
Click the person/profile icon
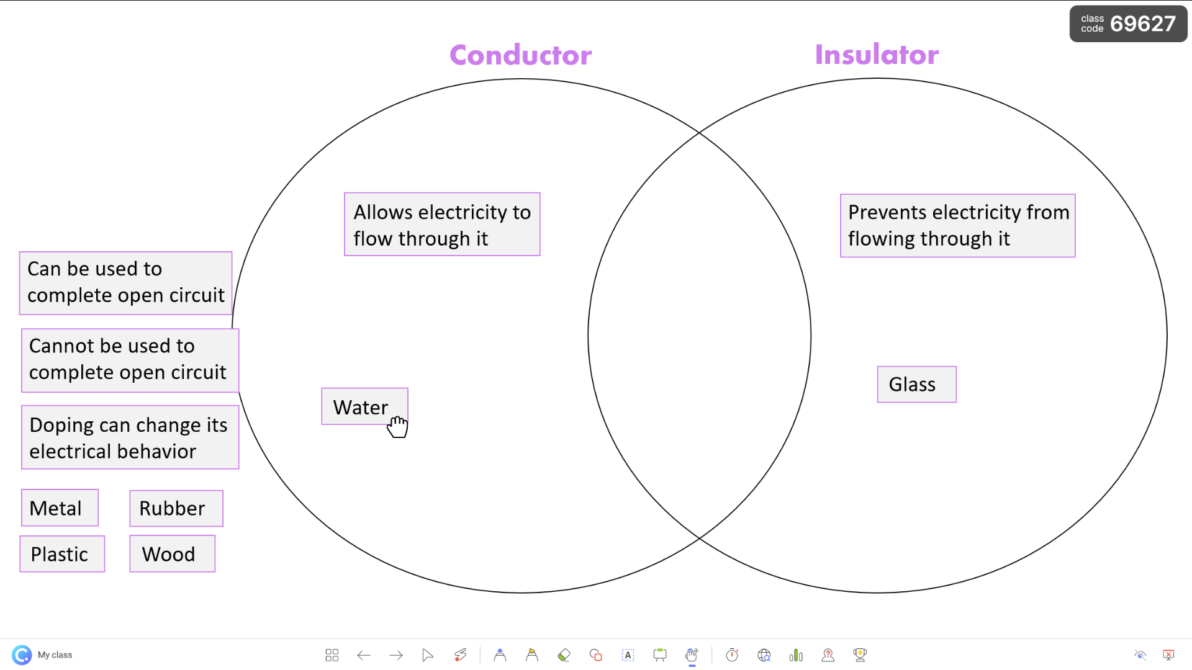coord(828,654)
